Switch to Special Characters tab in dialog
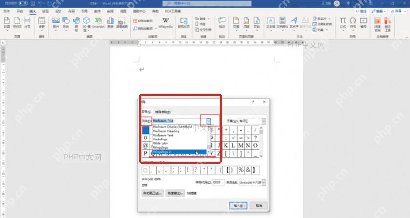The width and height of the screenshot is (410, 218). pos(163,112)
